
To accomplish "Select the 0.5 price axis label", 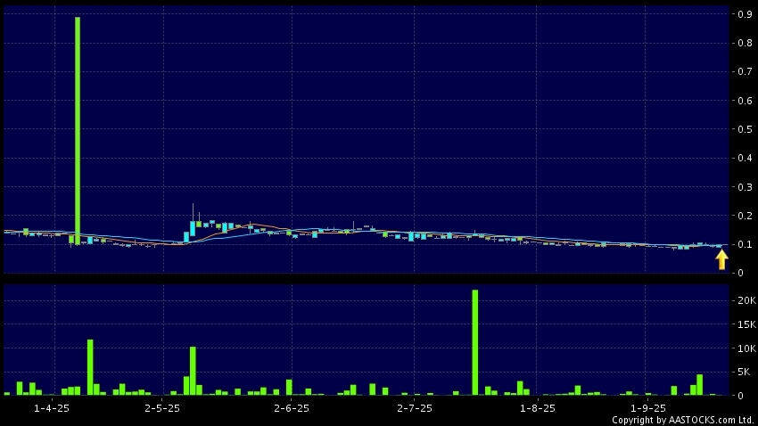I will (745, 129).
